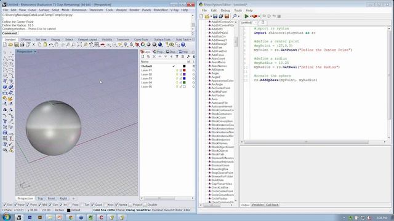This screenshot has height=221, width=394.
Task: Toggle the Cen osnap checkbox
Action: [x=50, y=204]
